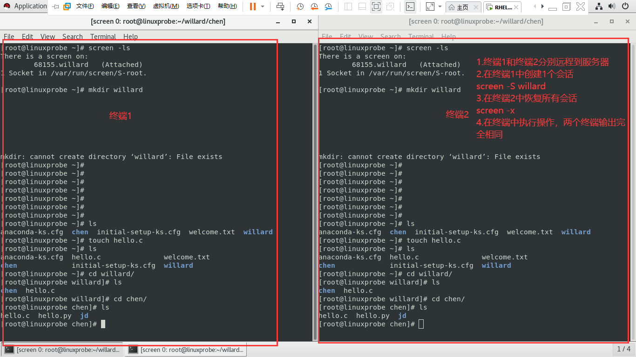Open Search menu in right terminal
Image resolution: width=636 pixels, height=357 pixels.
391,36
